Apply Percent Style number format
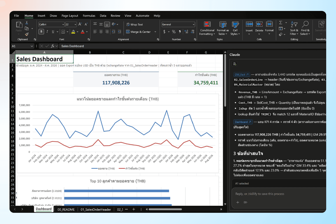 click(174, 32)
